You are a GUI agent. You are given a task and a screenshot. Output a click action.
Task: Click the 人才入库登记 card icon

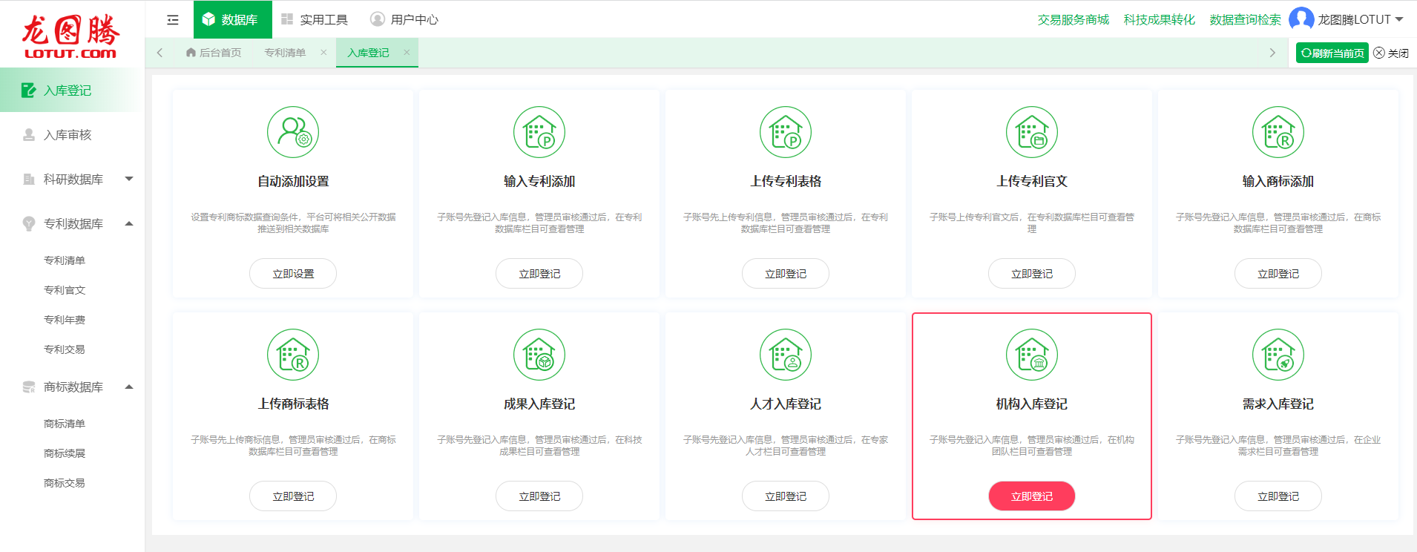coord(786,355)
